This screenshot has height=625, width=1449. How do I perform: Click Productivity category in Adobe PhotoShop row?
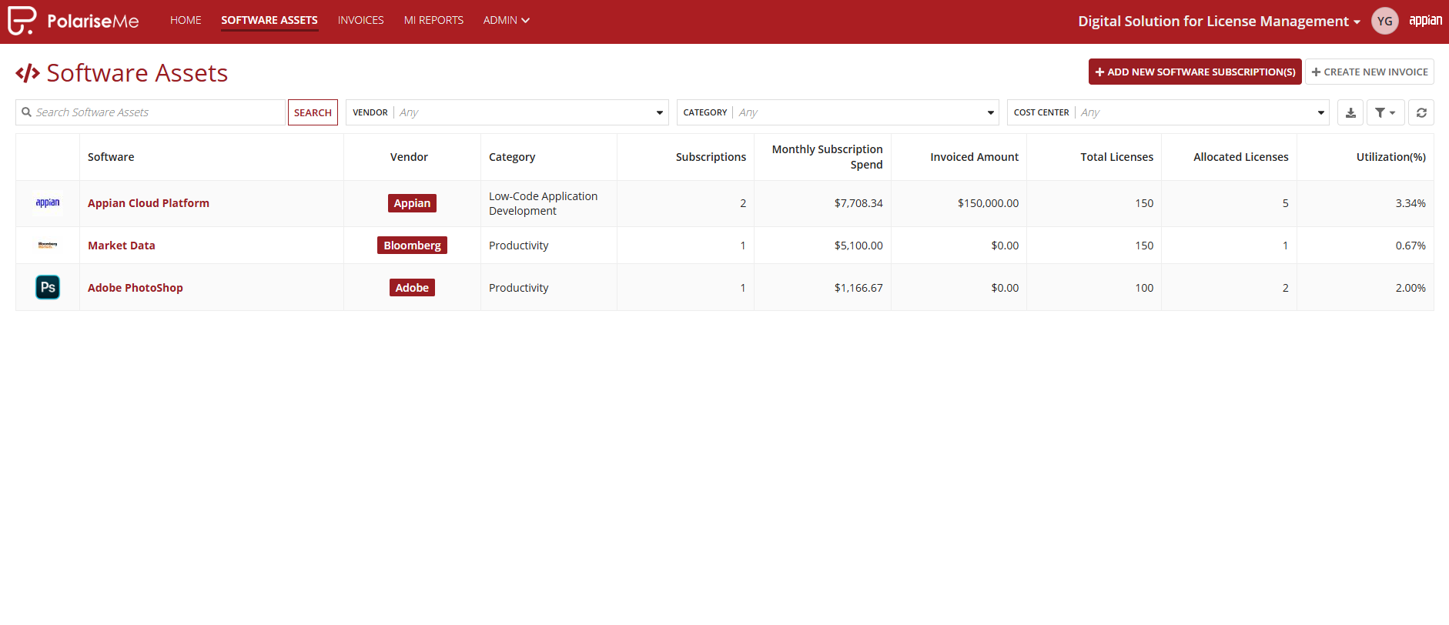pos(519,288)
